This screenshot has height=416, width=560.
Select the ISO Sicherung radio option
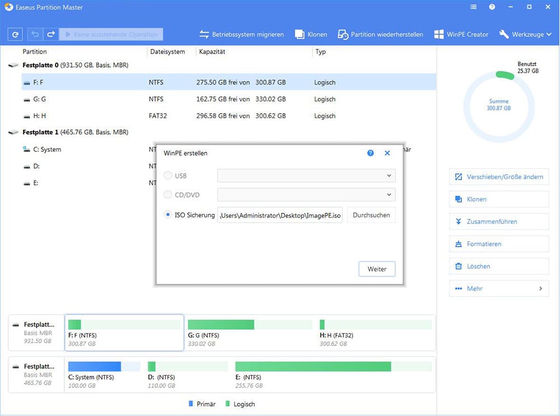click(x=167, y=214)
